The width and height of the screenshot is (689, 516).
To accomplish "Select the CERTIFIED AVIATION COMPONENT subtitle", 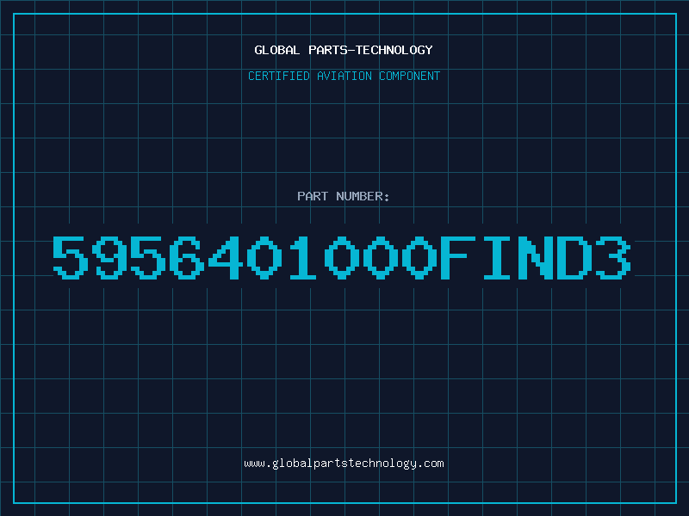I will (344, 76).
